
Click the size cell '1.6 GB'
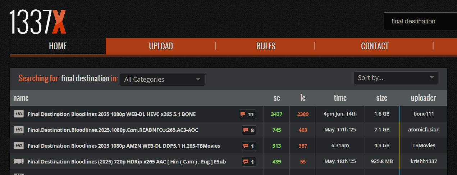[x=382, y=114]
